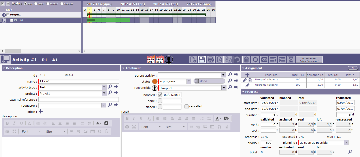The height and width of the screenshot is (157, 360).
Task: Click the save floppy disk icon
Action: (x=201, y=60)
